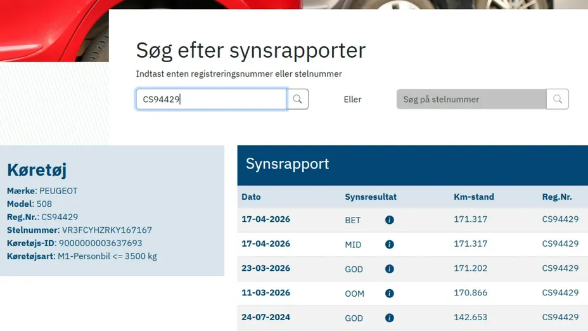
Task: Click the Km-stand column header
Action: coord(473,197)
